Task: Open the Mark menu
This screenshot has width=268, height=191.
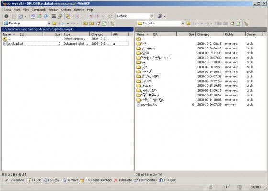Action: (17, 10)
